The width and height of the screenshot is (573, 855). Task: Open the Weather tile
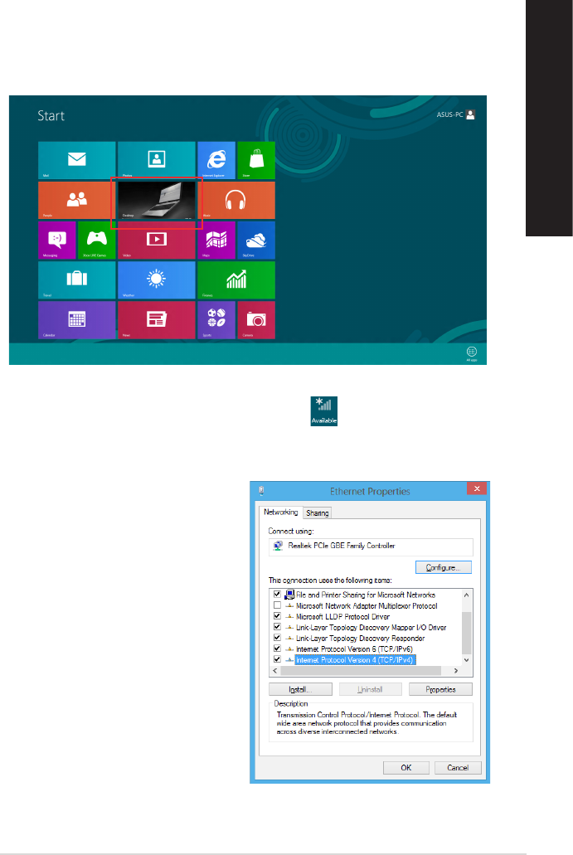[157, 279]
